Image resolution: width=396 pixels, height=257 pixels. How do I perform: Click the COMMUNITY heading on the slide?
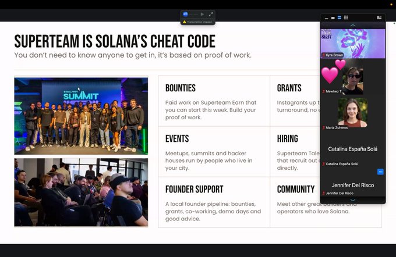click(296, 190)
